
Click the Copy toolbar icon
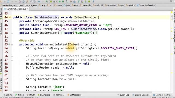(24, 1)
